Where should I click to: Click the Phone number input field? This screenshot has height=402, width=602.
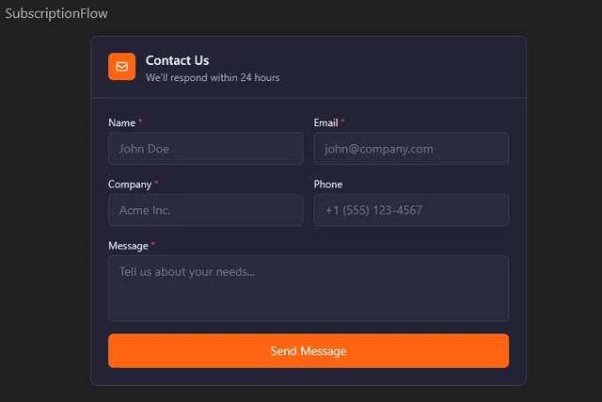411,210
